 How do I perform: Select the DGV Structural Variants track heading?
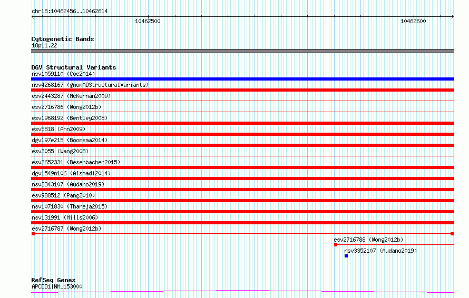74,67
